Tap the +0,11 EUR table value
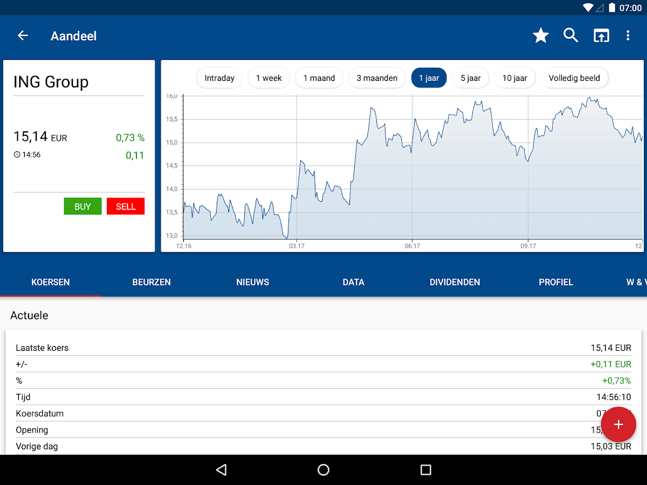This screenshot has width=647, height=485. pyautogui.click(x=611, y=364)
